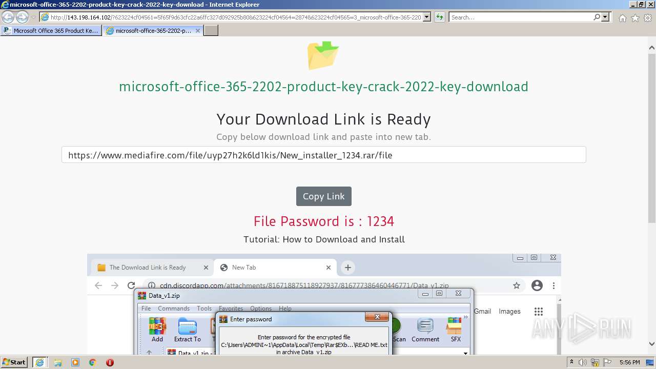Open the Favorites star icon
The height and width of the screenshot is (369, 656).
click(635, 18)
